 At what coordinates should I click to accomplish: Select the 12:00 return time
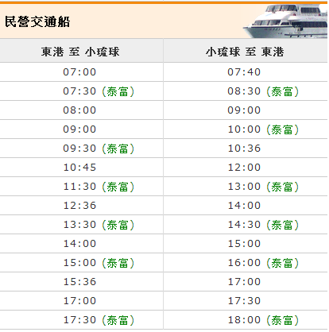[244, 168]
